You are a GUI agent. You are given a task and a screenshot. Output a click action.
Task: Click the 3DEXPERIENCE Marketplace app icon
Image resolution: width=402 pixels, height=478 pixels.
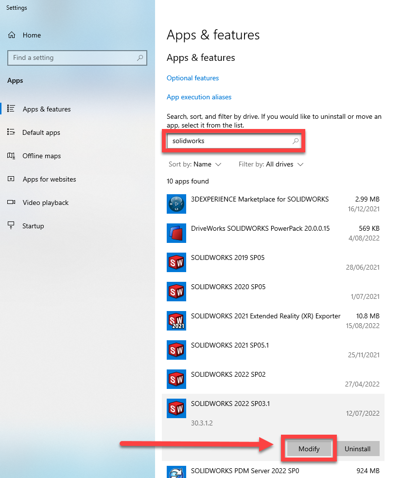point(176,204)
